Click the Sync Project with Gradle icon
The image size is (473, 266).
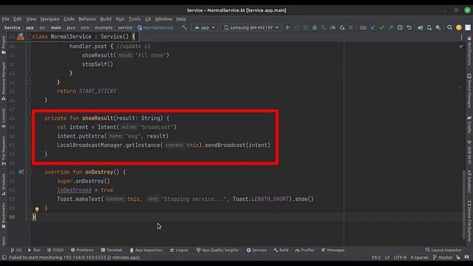point(421,27)
